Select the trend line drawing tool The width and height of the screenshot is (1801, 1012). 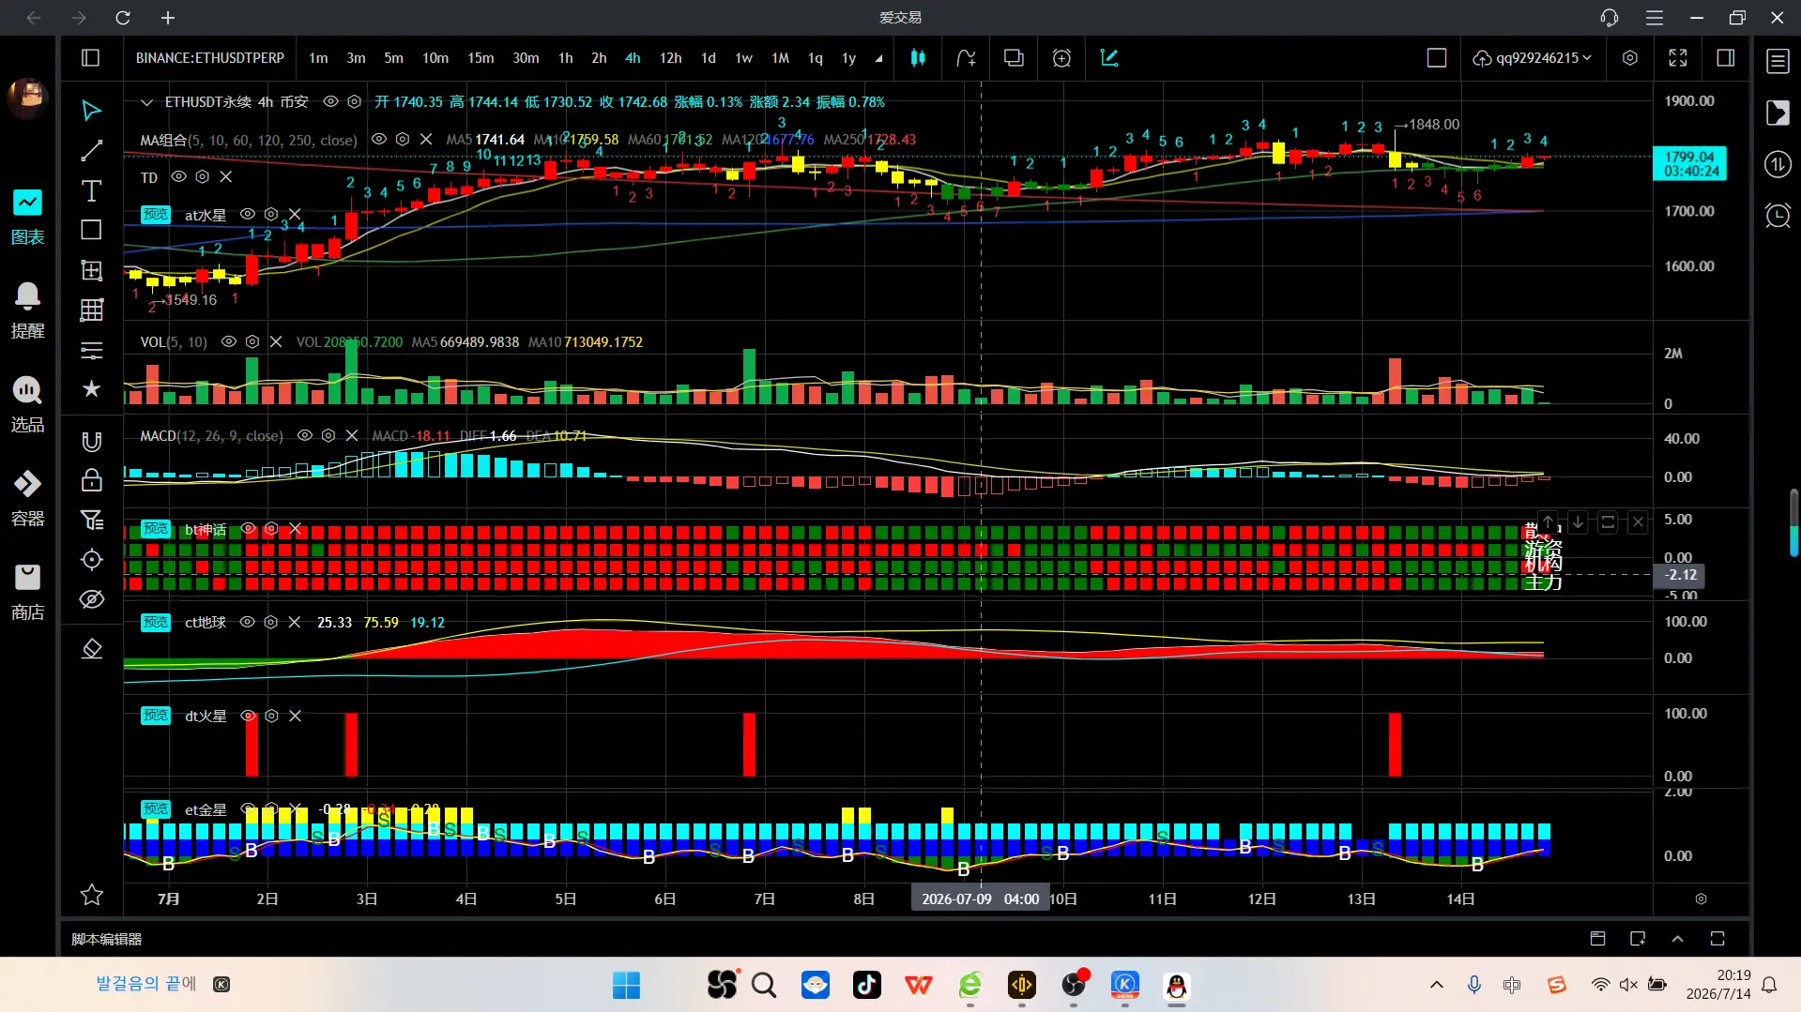[x=91, y=151]
